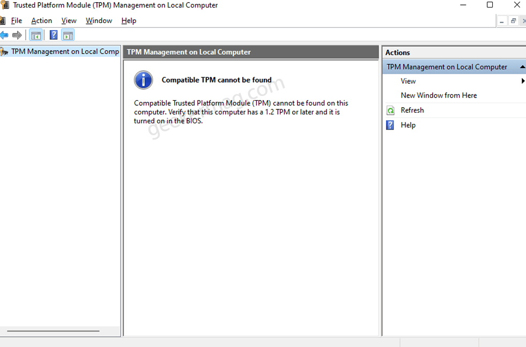Expand the View submenu arrow
Viewport: 526px width, 347px height.
(523, 81)
